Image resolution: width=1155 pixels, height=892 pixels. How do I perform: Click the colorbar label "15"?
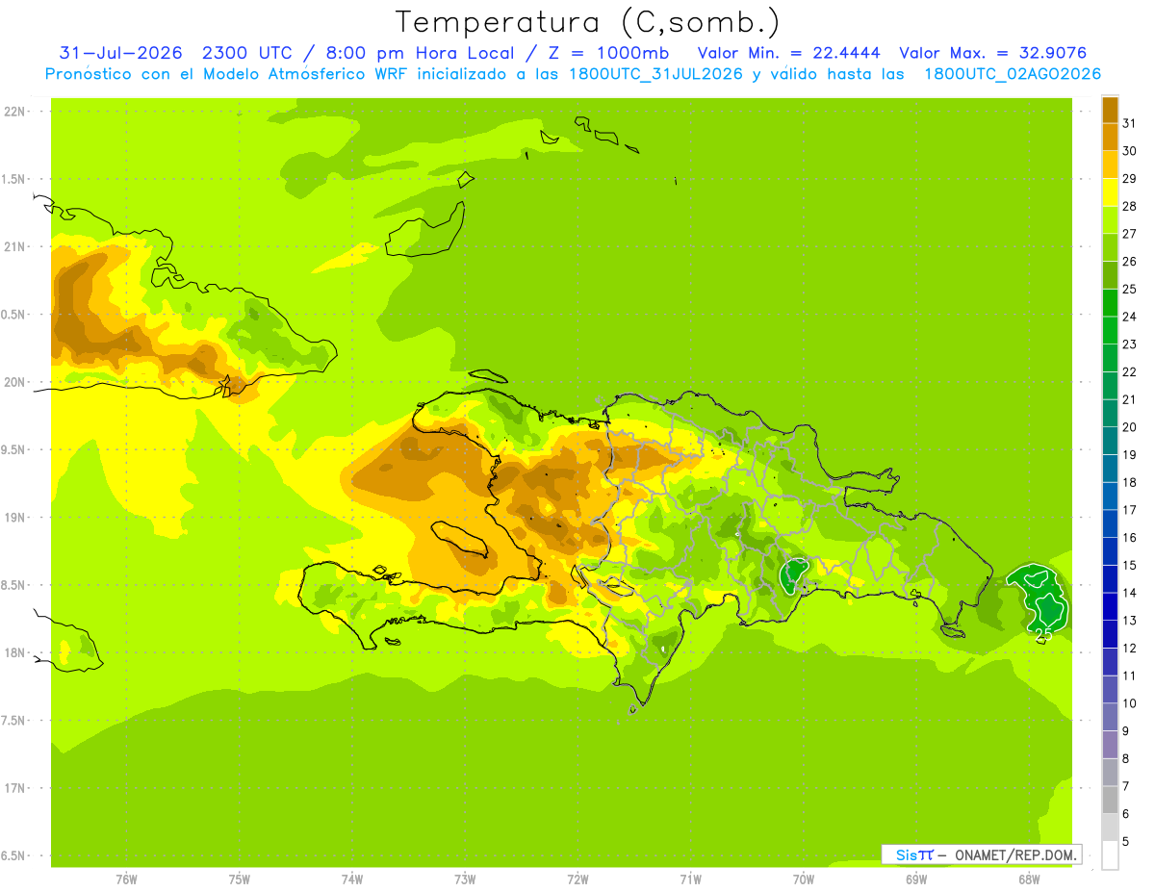(1129, 565)
